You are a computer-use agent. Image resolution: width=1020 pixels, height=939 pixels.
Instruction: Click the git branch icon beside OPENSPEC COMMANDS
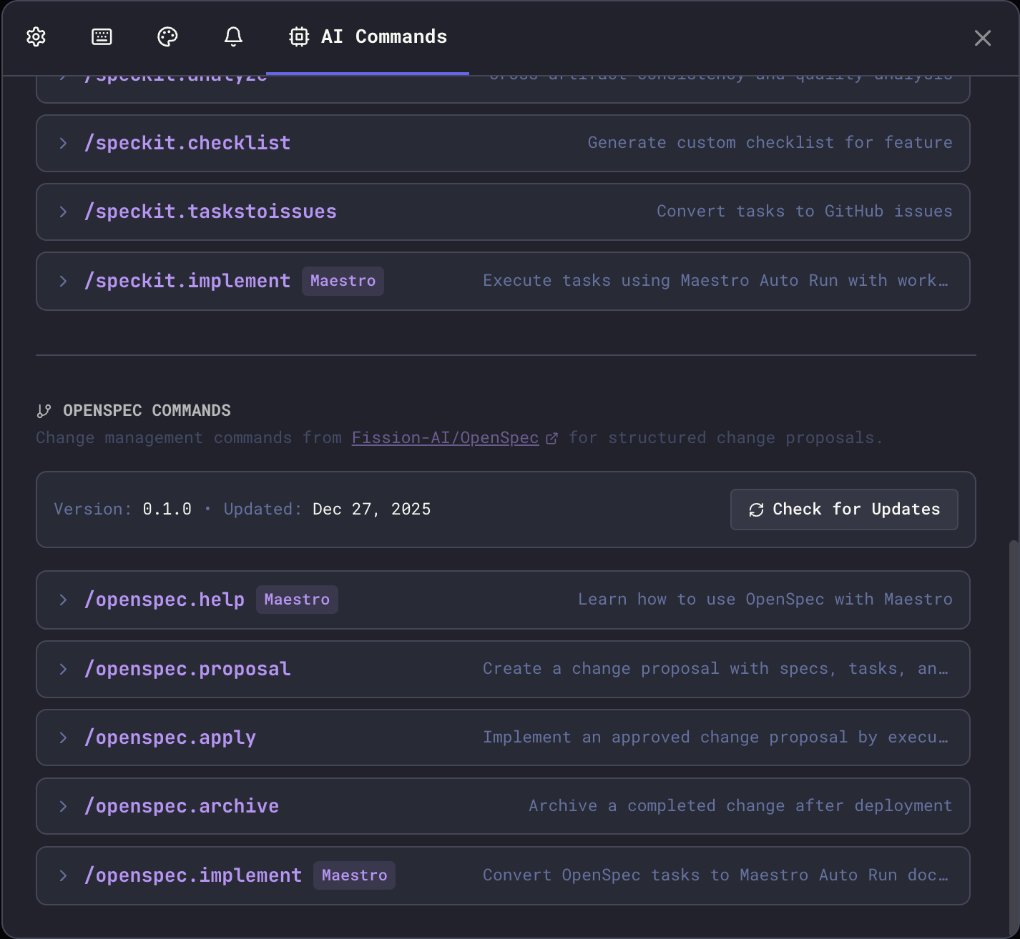coord(44,410)
